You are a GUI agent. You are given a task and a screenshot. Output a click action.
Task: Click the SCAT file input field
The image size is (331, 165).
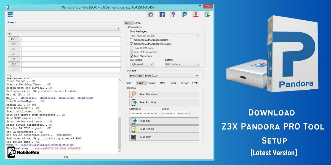click(x=71, y=38)
